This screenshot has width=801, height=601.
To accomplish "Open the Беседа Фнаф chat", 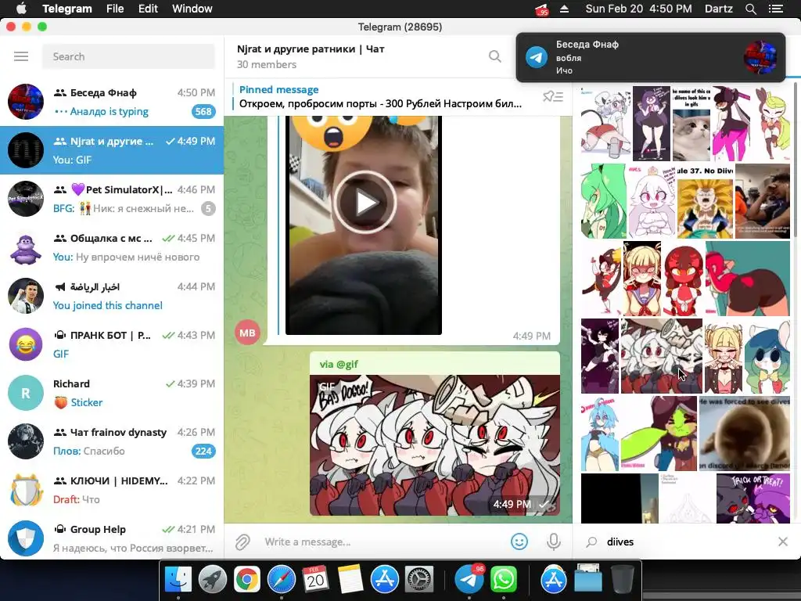I will (x=112, y=102).
